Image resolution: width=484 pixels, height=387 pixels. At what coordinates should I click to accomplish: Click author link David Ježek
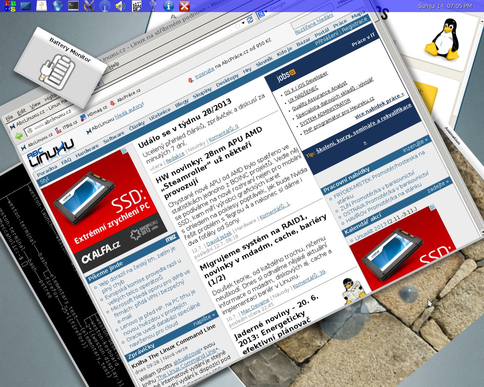pos(219,238)
